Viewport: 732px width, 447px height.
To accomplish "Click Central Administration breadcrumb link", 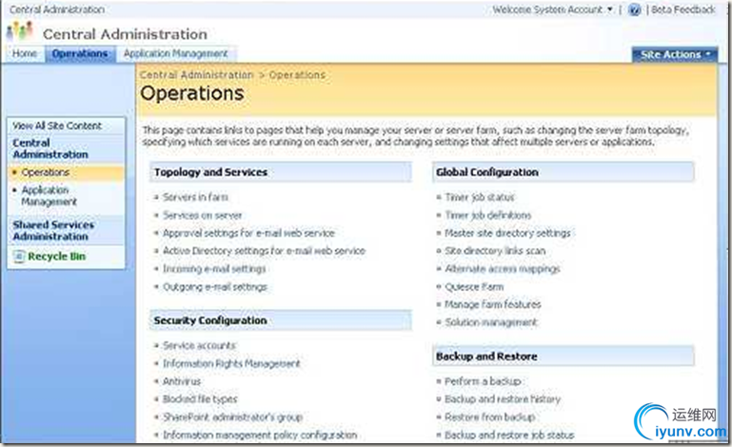I will (196, 74).
